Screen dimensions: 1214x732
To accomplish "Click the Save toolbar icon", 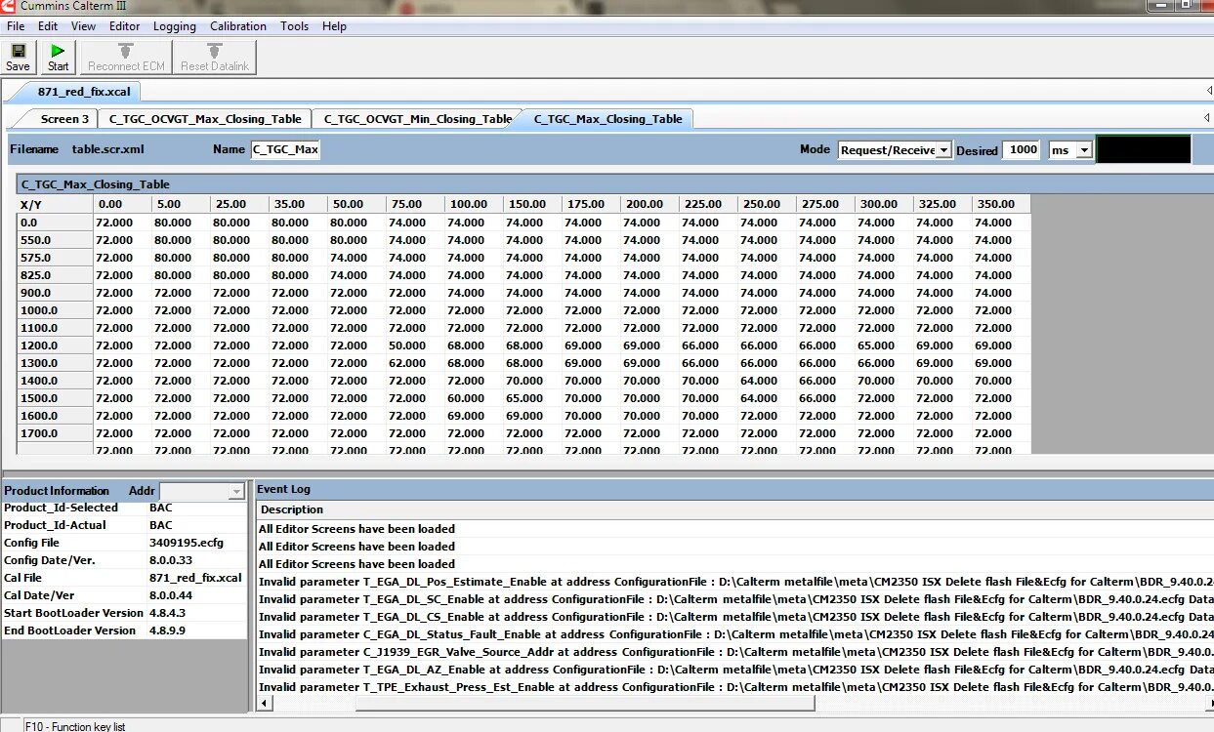I will click(x=18, y=57).
